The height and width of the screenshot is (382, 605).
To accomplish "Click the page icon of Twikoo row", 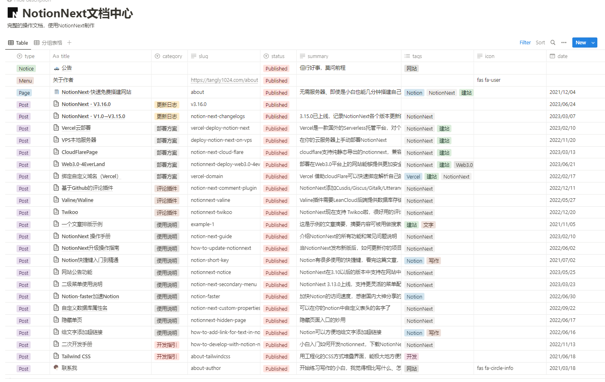I will [56, 212].
